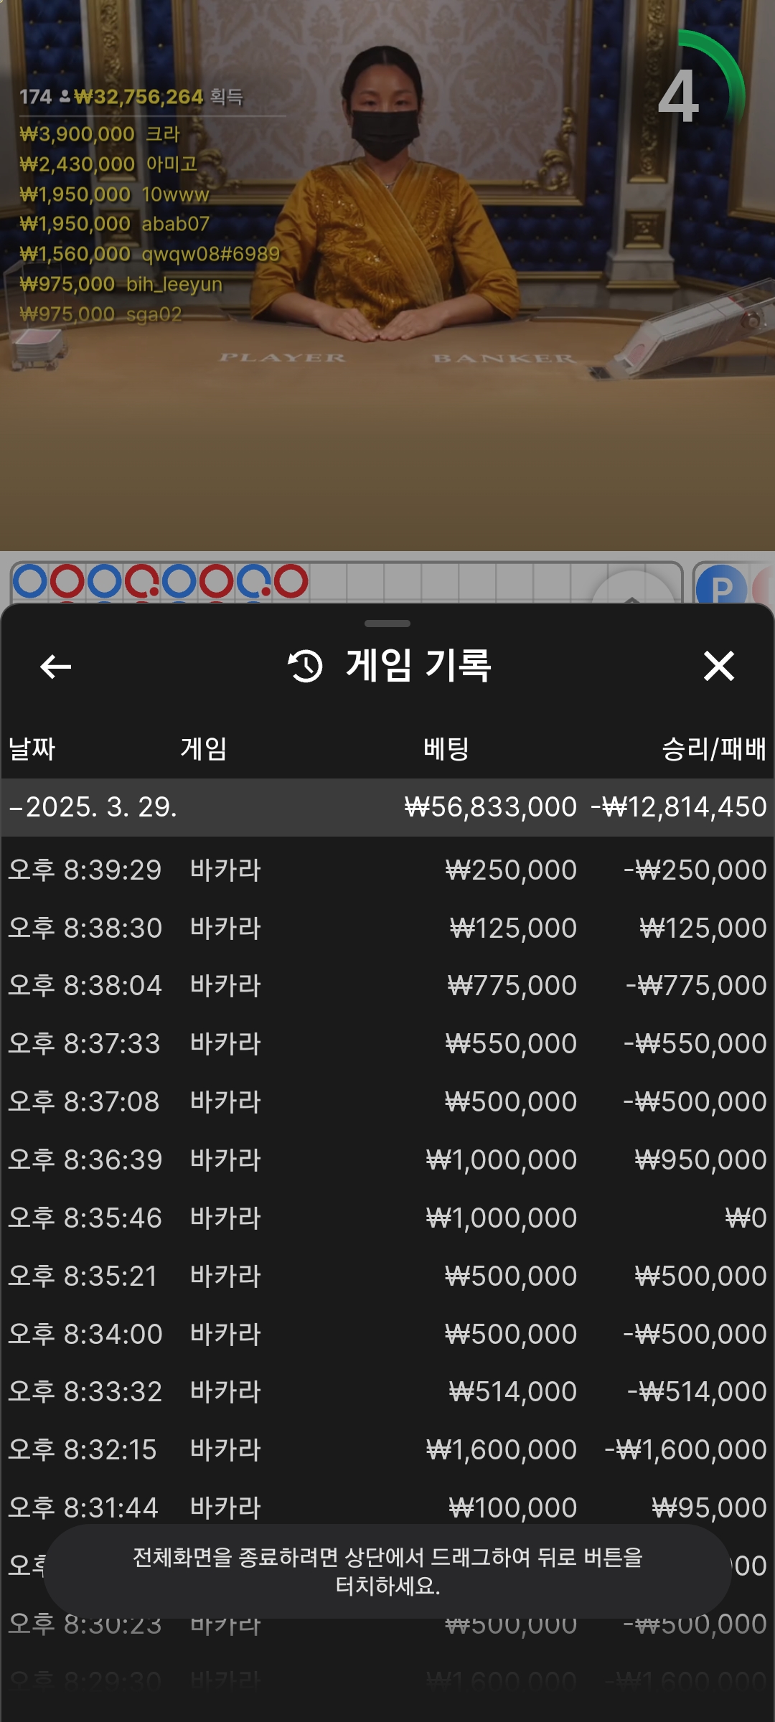Close the game history panel

718,667
